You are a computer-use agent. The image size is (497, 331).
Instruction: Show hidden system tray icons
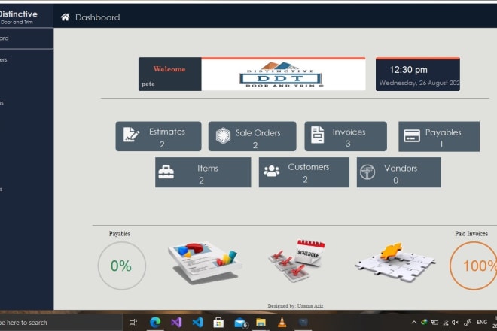414,323
